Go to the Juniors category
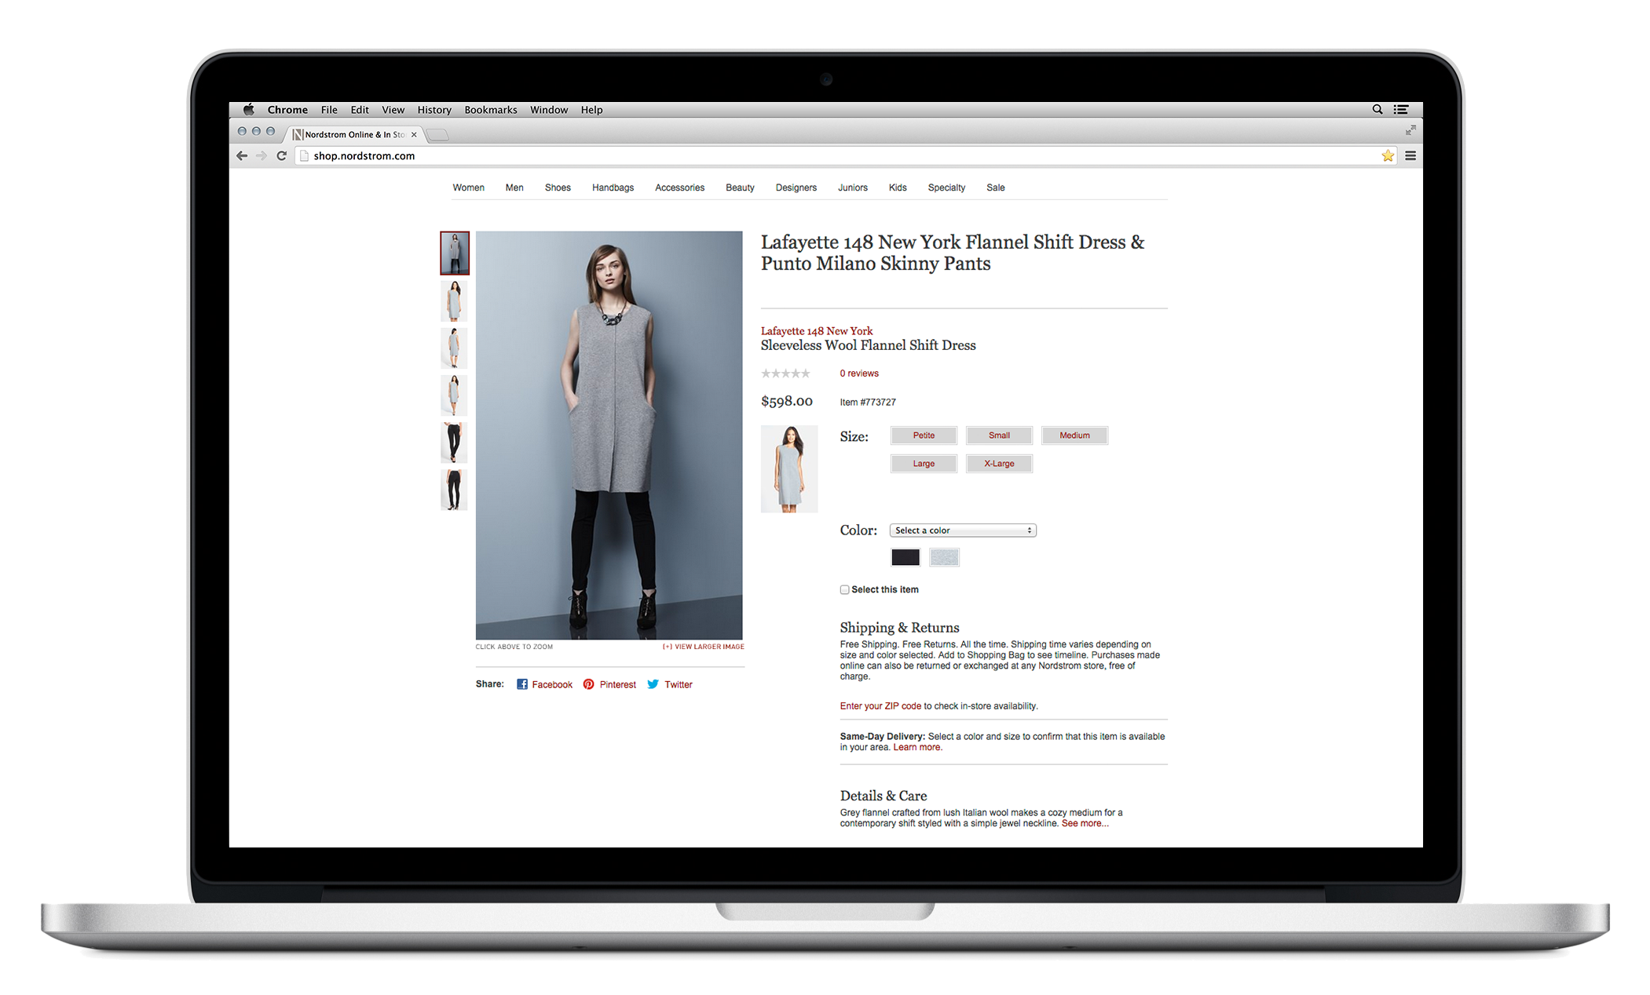This screenshot has height=995, width=1650. click(x=852, y=188)
